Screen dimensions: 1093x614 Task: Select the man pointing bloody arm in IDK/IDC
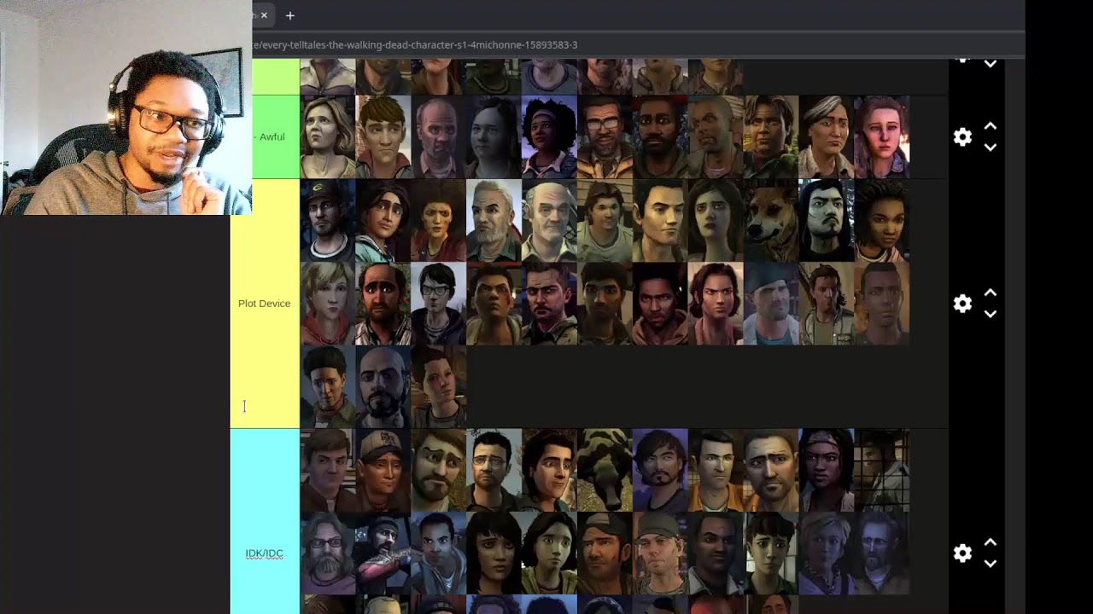pyautogui.click(x=383, y=553)
